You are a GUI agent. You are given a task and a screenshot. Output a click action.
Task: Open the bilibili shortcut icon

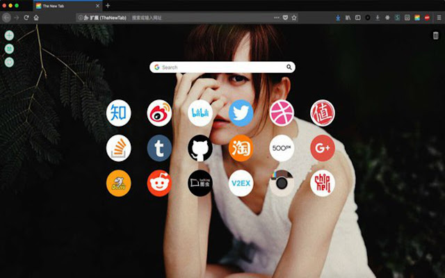200,113
